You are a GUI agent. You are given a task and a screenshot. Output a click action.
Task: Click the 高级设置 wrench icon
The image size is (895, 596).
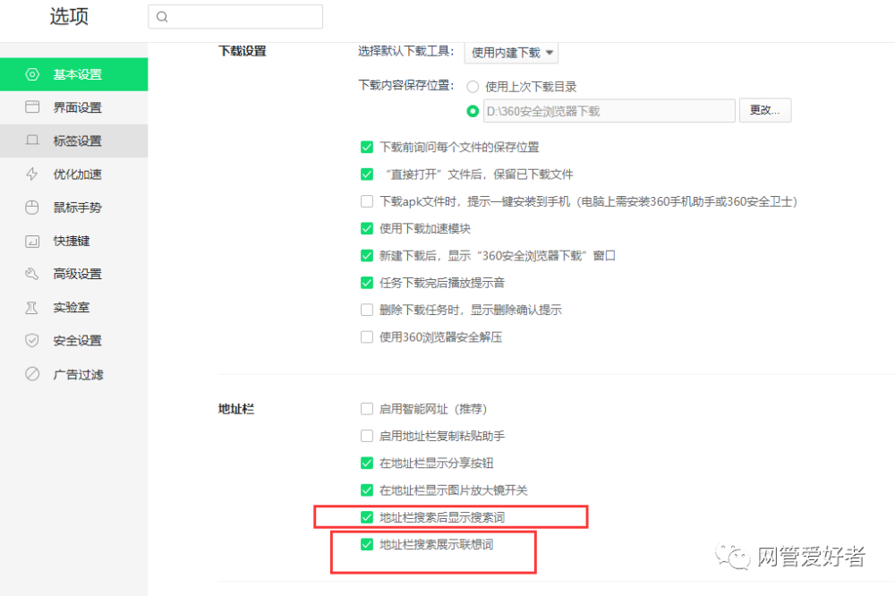click(x=32, y=274)
